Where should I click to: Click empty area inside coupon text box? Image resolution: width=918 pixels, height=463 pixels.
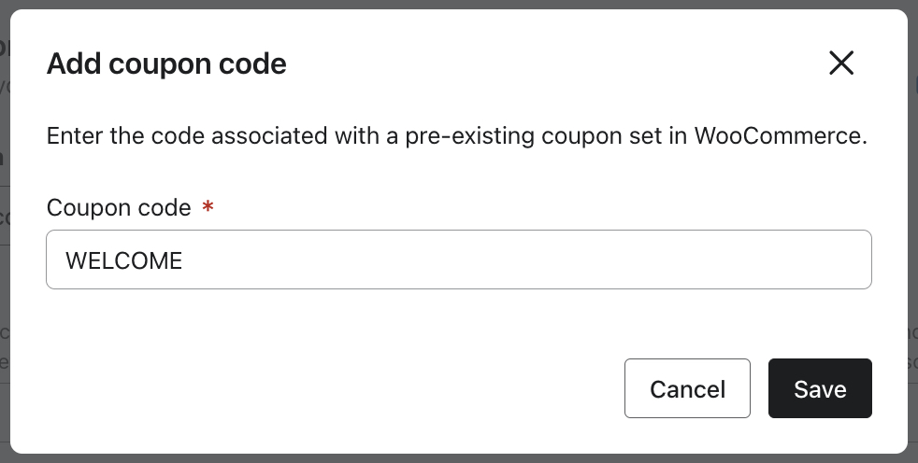click(561, 260)
